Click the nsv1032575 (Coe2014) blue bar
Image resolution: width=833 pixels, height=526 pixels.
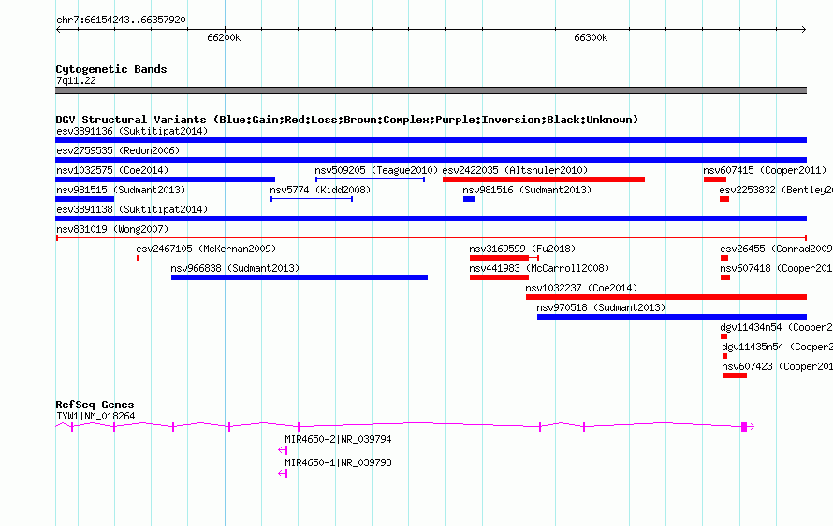click(166, 179)
